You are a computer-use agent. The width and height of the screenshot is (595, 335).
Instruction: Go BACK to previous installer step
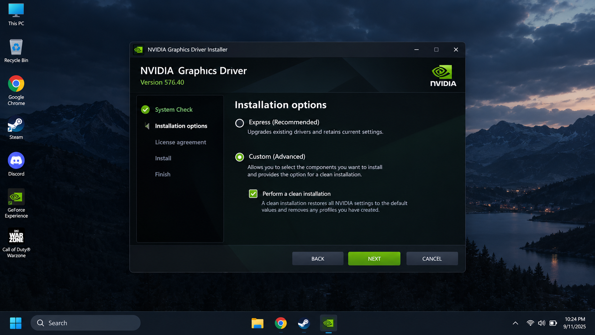[x=318, y=258]
